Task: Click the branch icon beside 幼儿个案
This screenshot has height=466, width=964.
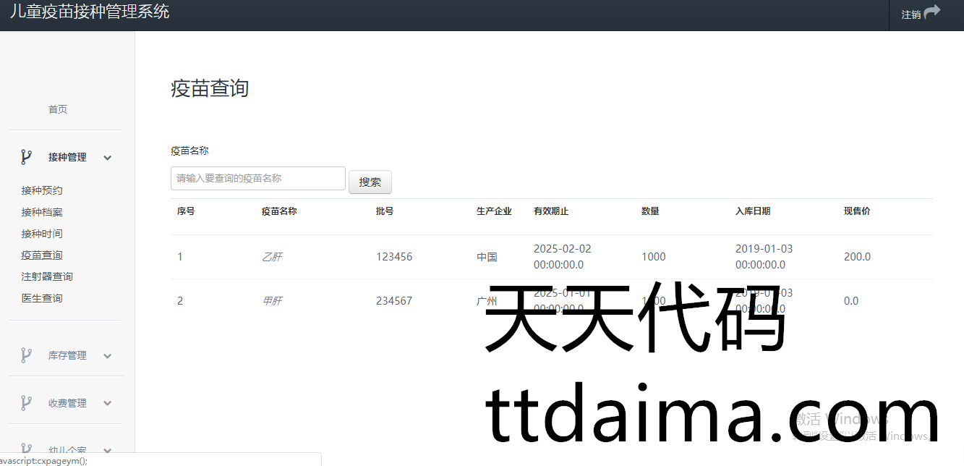Action: (26, 449)
